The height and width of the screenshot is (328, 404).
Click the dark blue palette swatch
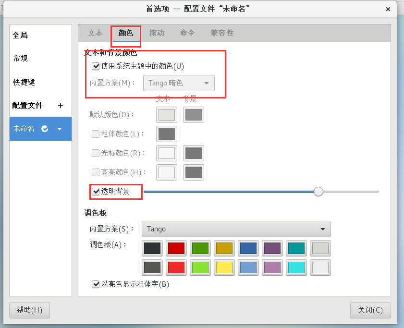[x=248, y=248]
